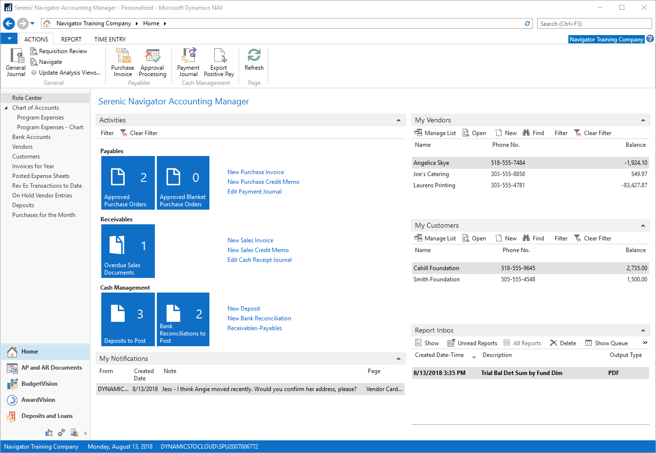Image resolution: width=656 pixels, height=453 pixels.
Task: Click New in My Vendors toolbar
Action: [x=506, y=133]
